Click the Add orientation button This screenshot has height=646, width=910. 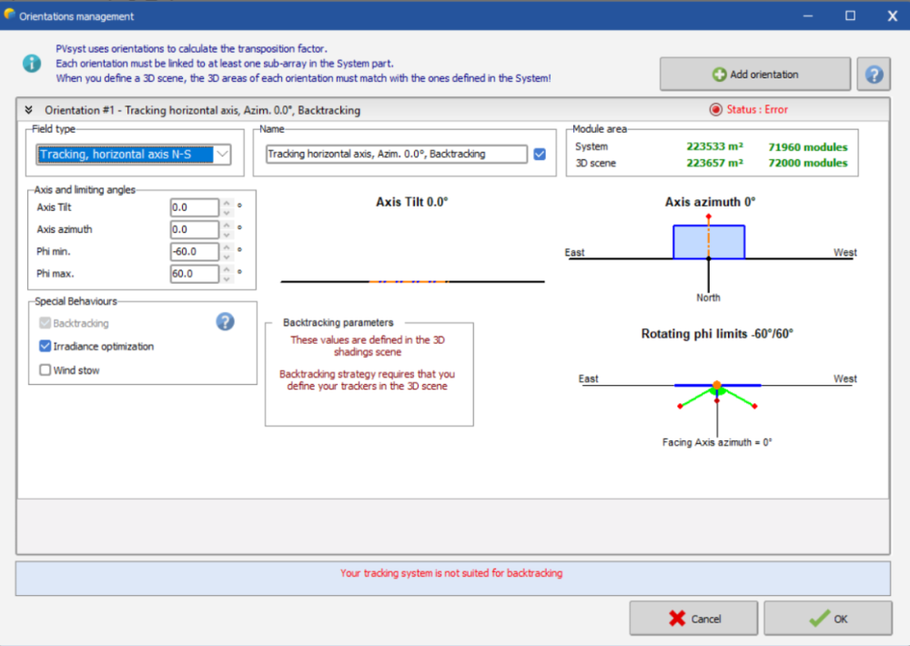754,75
